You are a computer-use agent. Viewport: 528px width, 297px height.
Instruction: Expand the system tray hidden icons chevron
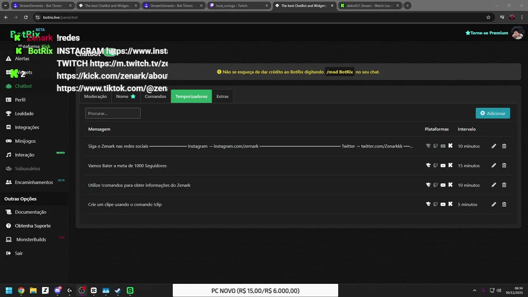click(x=474, y=290)
